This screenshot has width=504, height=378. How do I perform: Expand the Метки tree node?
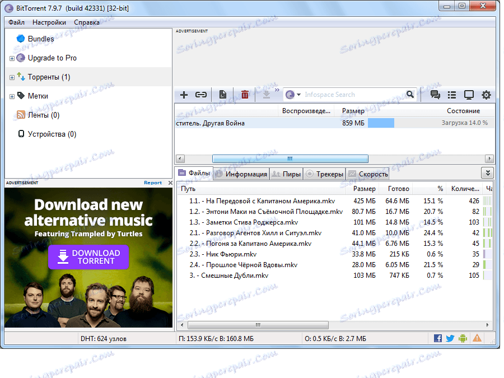[x=12, y=96]
